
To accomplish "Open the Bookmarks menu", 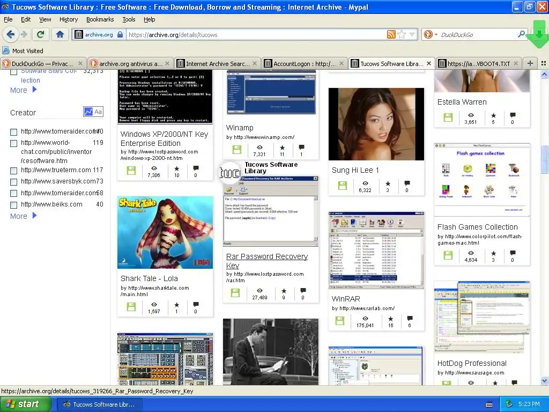I will tap(100, 19).
